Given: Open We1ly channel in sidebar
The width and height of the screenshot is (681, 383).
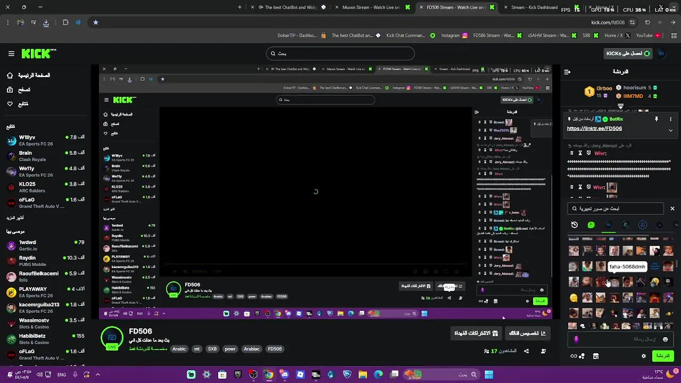Looking at the screenshot, I should point(45,171).
